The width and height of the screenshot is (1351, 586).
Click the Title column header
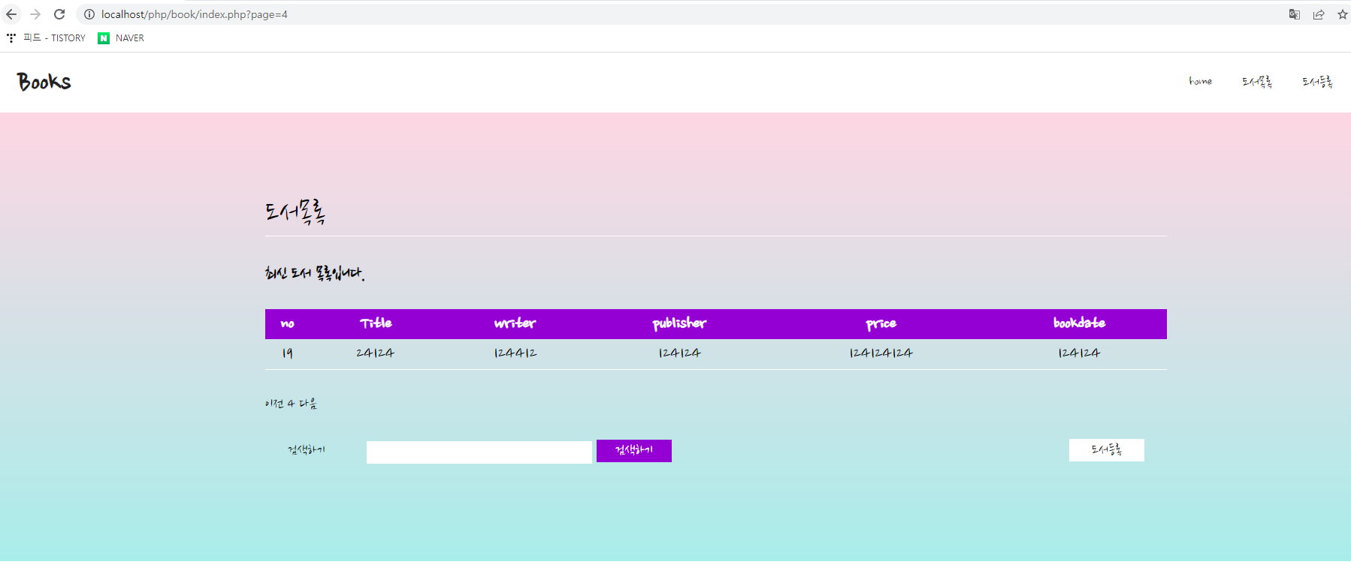coord(376,323)
